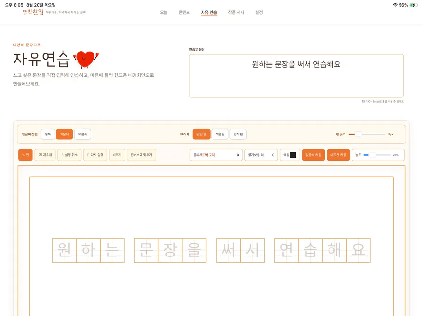The width and height of the screenshot is (423, 316).
Task: Open the 작품 서재 tab
Action: pos(236,12)
